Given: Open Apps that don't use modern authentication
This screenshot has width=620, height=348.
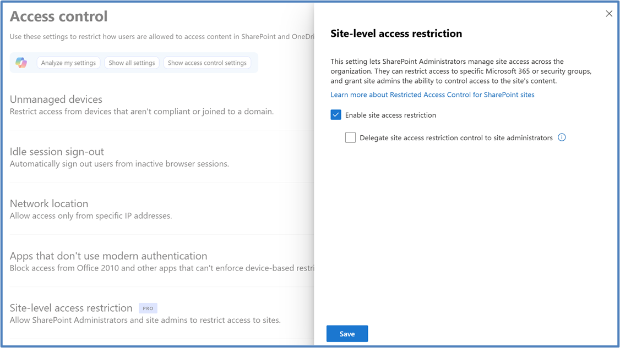Looking at the screenshot, I should (x=108, y=256).
